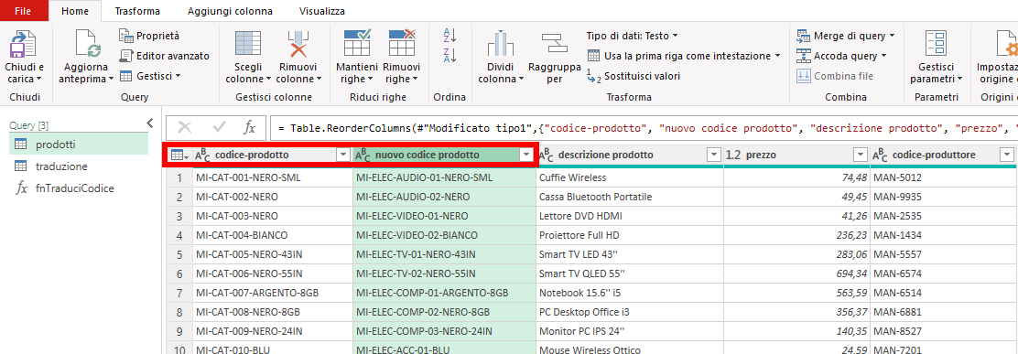Change 1.2 data type icon of prezzo

[733, 156]
